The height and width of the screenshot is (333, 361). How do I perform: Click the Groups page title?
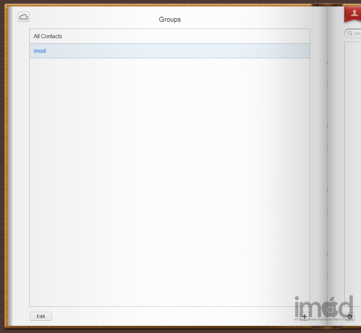(170, 19)
